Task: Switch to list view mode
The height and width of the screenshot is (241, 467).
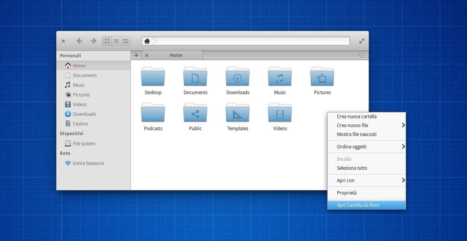Action: point(116,41)
